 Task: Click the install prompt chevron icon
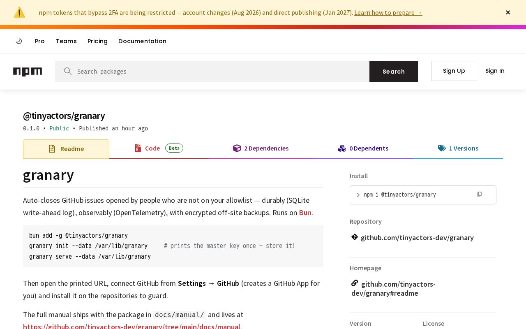coord(358,195)
